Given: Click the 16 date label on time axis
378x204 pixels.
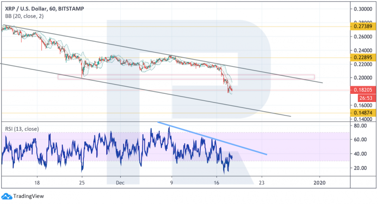Looking at the screenshot, I should [217, 183].
